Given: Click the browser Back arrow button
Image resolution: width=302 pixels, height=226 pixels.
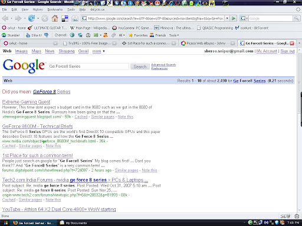Looking at the screenshot, I should [5, 19].
